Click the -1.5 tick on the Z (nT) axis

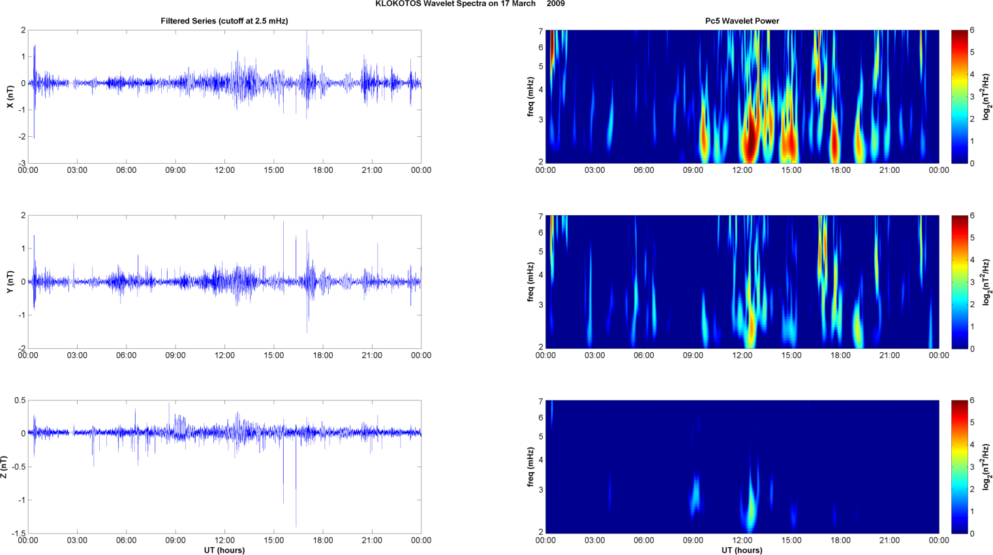point(19,533)
